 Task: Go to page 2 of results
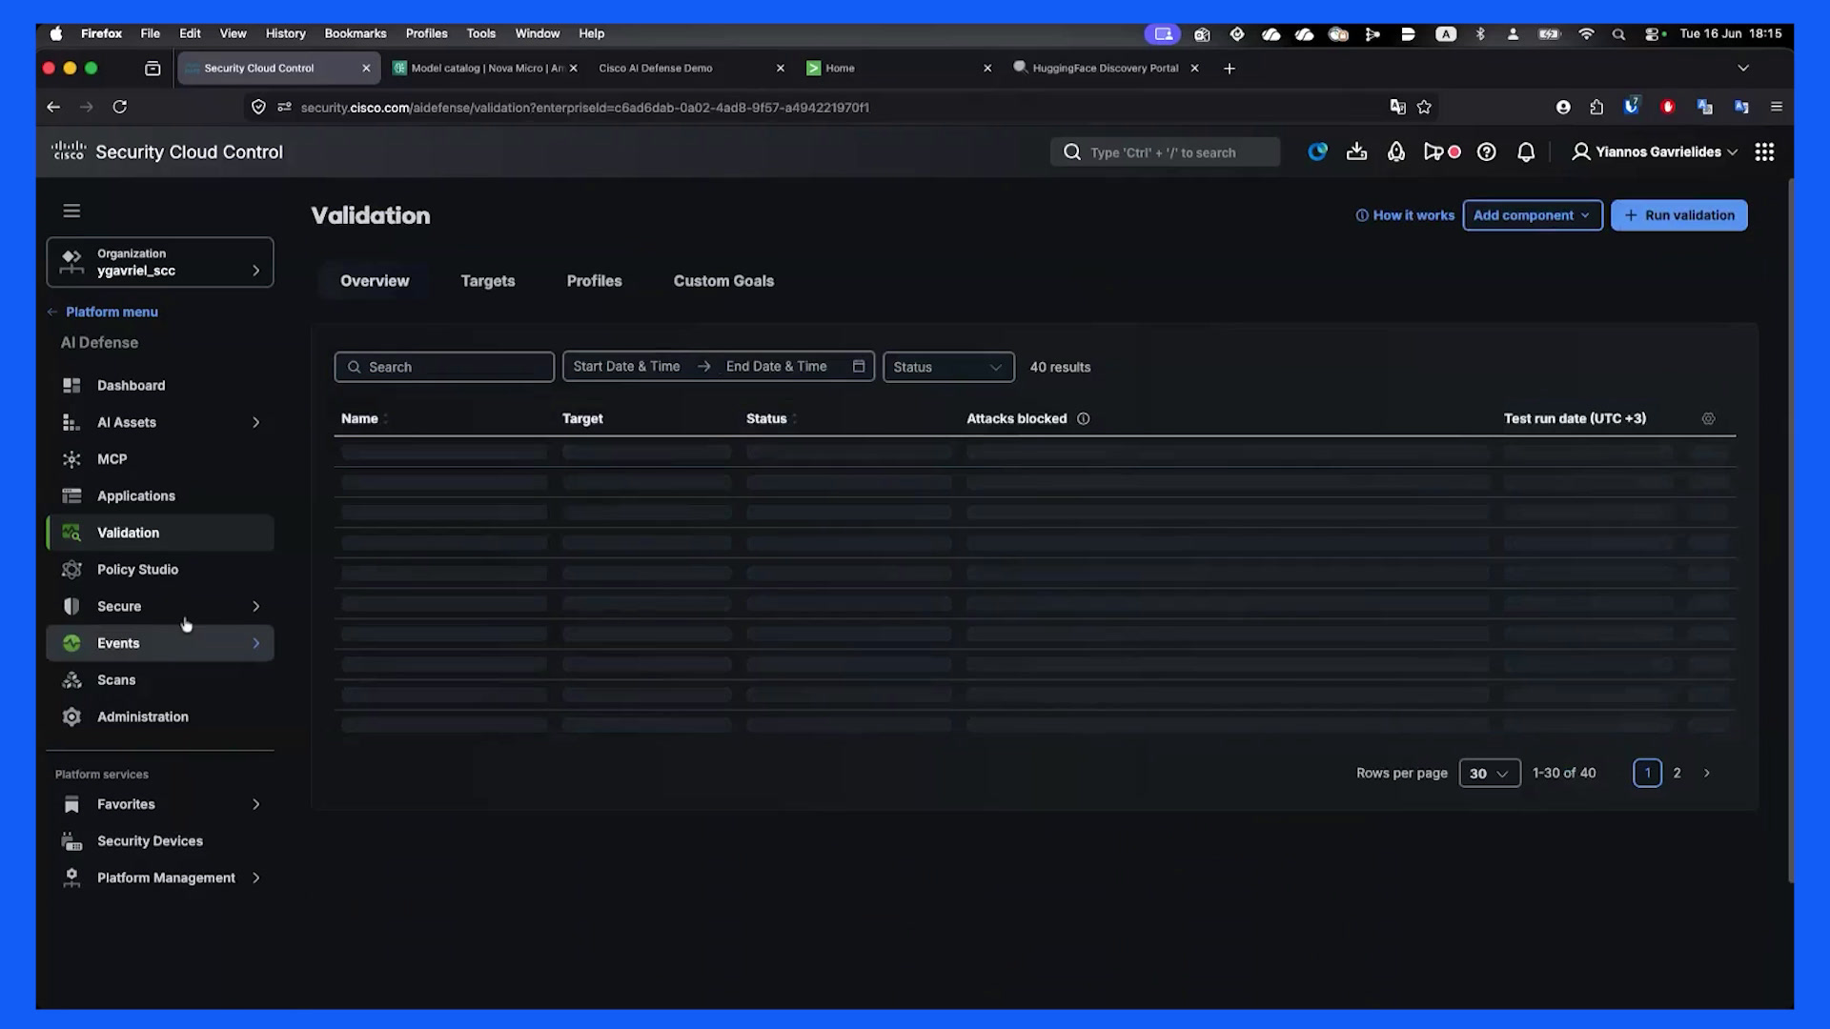(1677, 774)
